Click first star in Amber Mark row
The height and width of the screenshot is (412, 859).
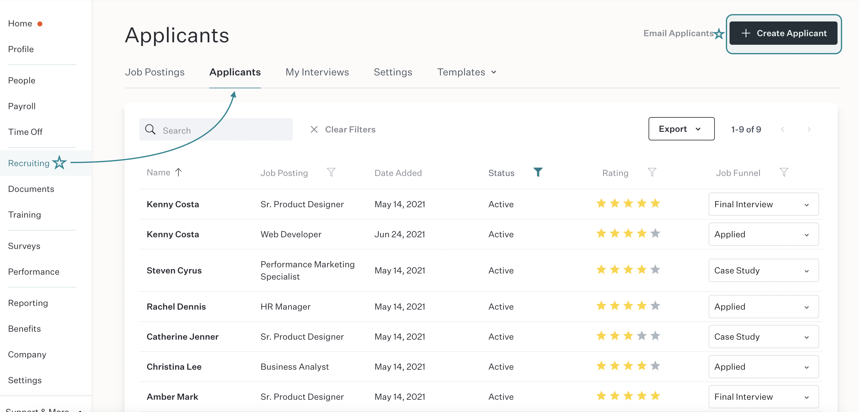(x=601, y=396)
